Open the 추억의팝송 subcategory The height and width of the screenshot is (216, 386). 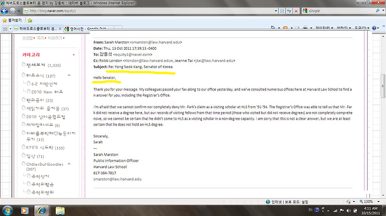(x=42, y=184)
